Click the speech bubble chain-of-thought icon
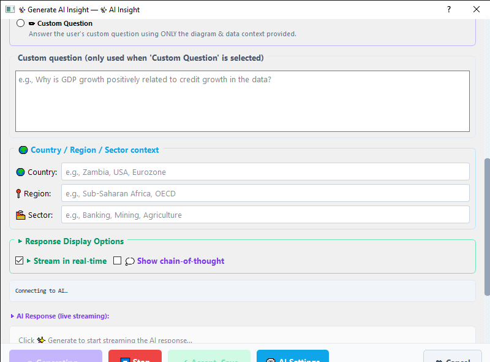Screen dimensions: 490x362 [x=130, y=261]
